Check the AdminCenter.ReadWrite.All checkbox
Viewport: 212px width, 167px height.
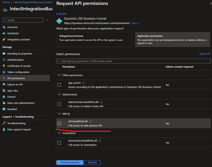[x=59, y=104]
